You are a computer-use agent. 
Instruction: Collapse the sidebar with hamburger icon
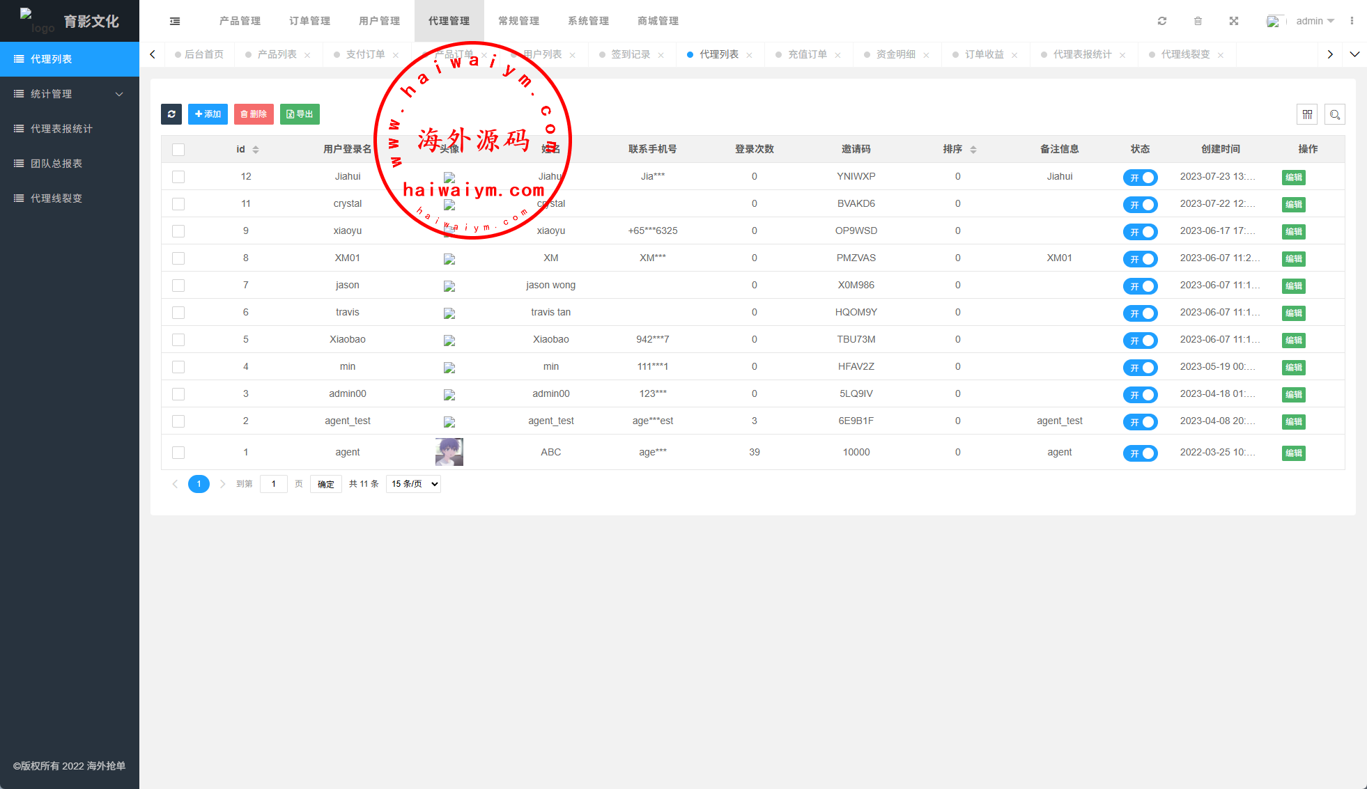click(x=175, y=21)
